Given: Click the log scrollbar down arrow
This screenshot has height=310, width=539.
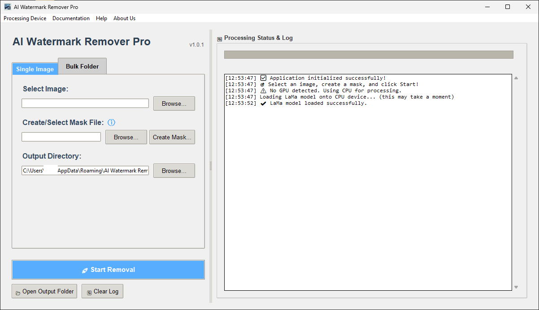Looking at the screenshot, I should (516, 287).
